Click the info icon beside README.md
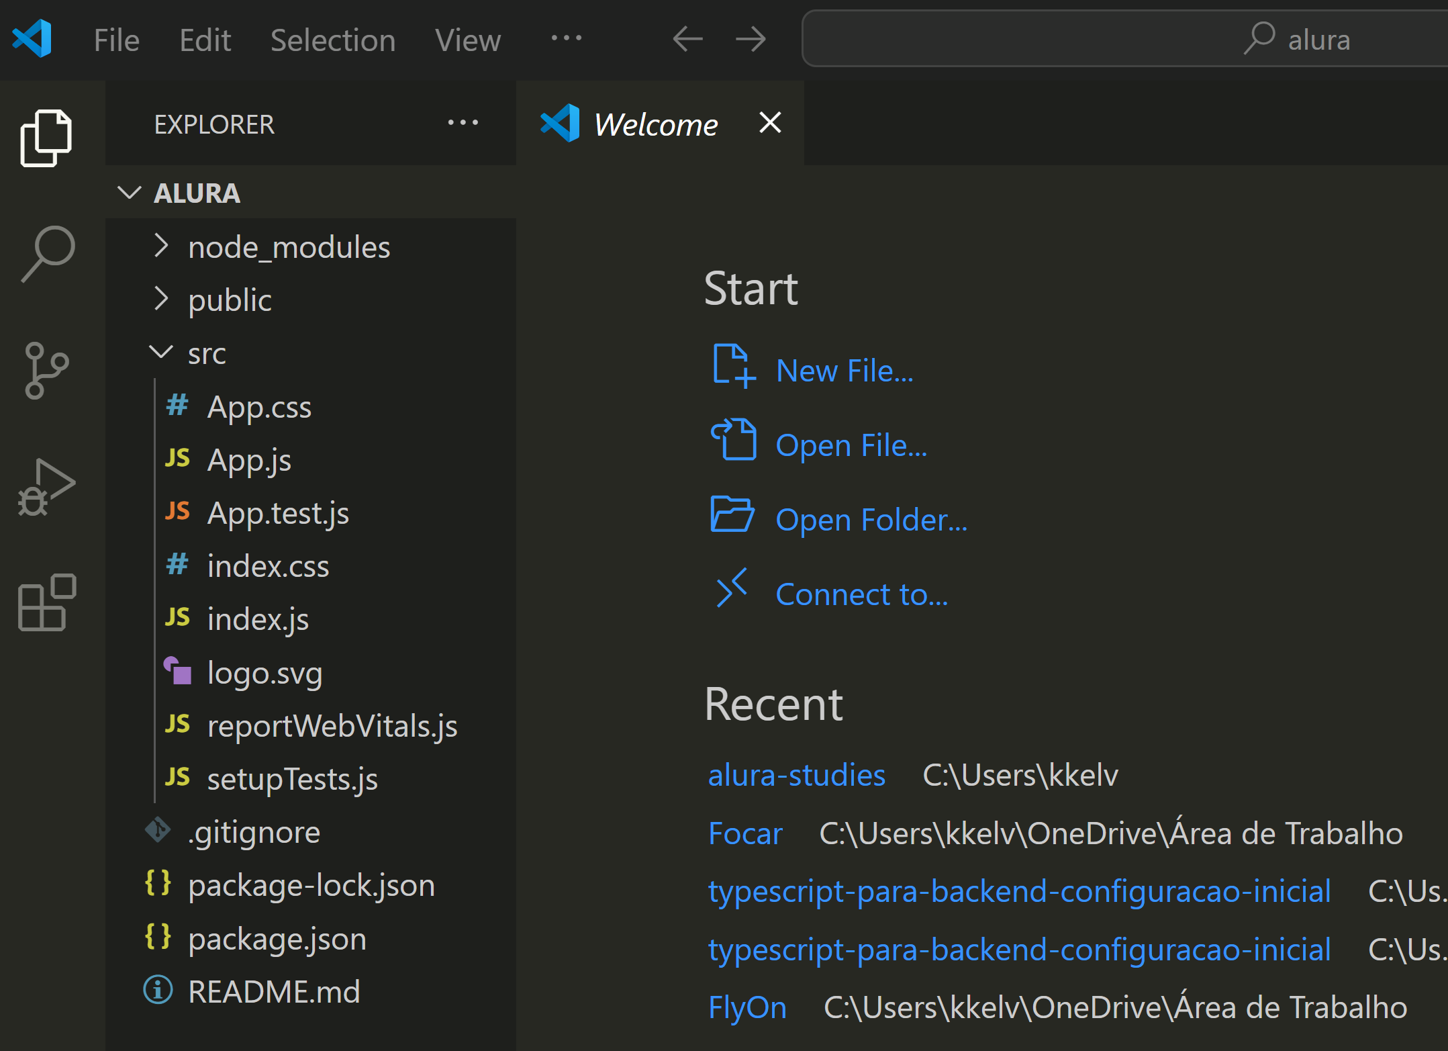Screen dimensions: 1448x1051 158,990
